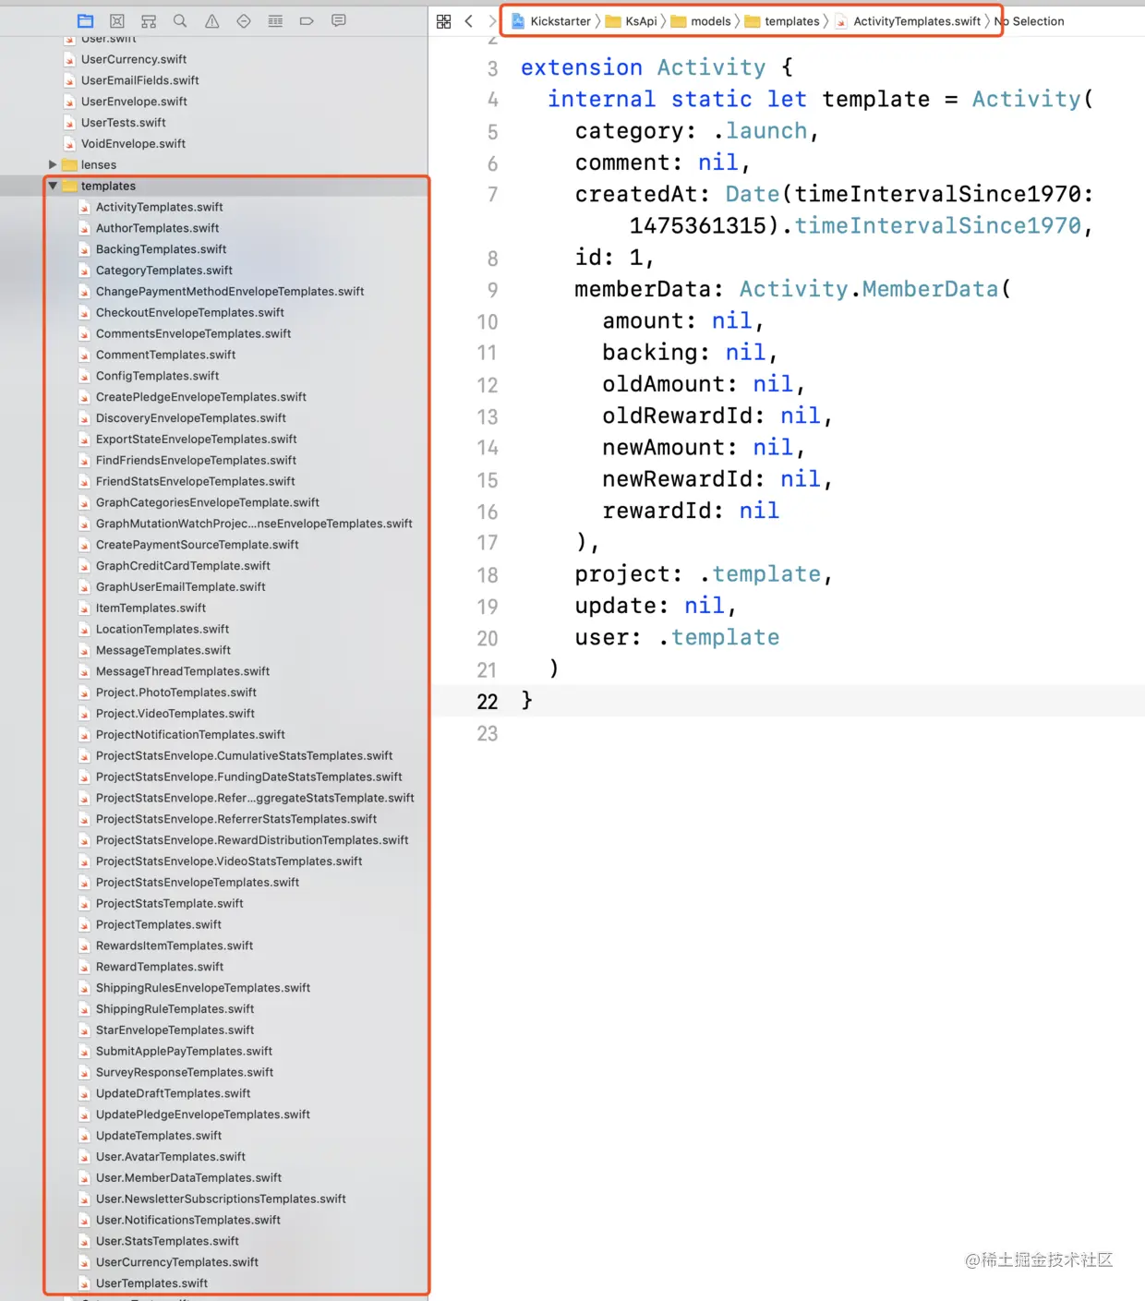Select the lenses folder row
The height and width of the screenshot is (1301, 1145).
[214, 164]
